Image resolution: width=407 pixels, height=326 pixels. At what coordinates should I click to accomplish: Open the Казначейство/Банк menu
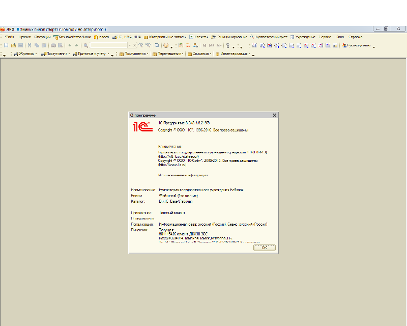tap(72, 37)
